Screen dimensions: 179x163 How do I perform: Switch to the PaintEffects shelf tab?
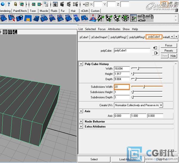(20, 11)
